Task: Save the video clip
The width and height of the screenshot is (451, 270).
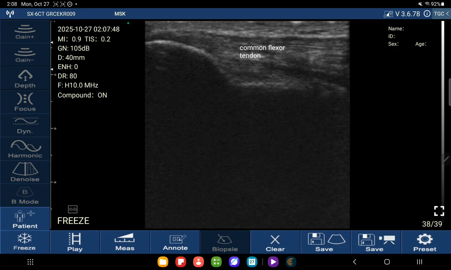Action: [x=376, y=242]
